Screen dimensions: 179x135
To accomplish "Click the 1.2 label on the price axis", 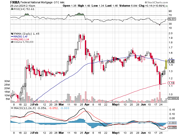I will (x=171, y=78).
